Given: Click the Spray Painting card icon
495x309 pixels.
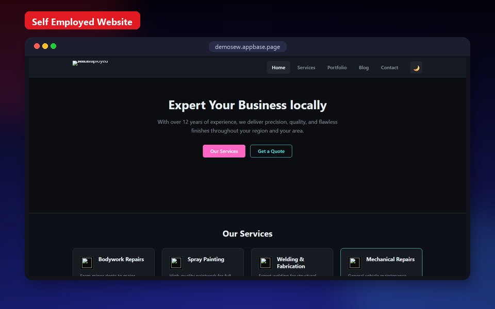Looking at the screenshot, I should (x=176, y=263).
